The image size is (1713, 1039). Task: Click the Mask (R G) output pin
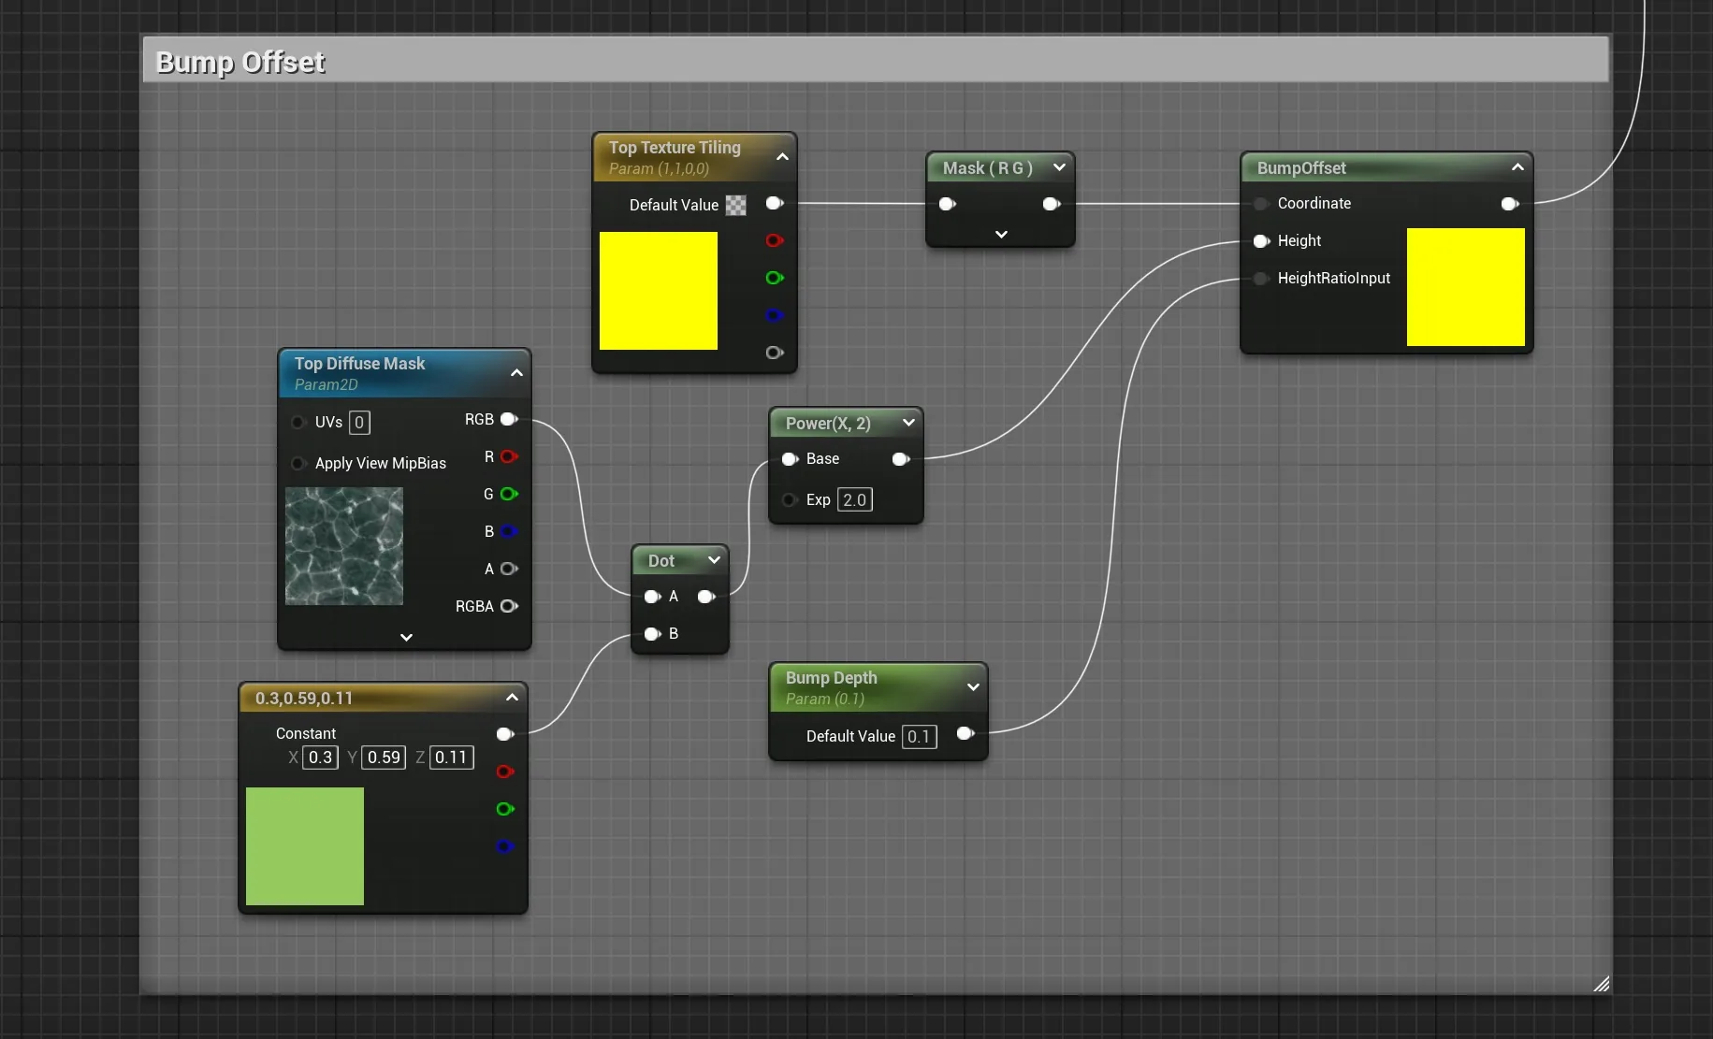click(x=1051, y=204)
